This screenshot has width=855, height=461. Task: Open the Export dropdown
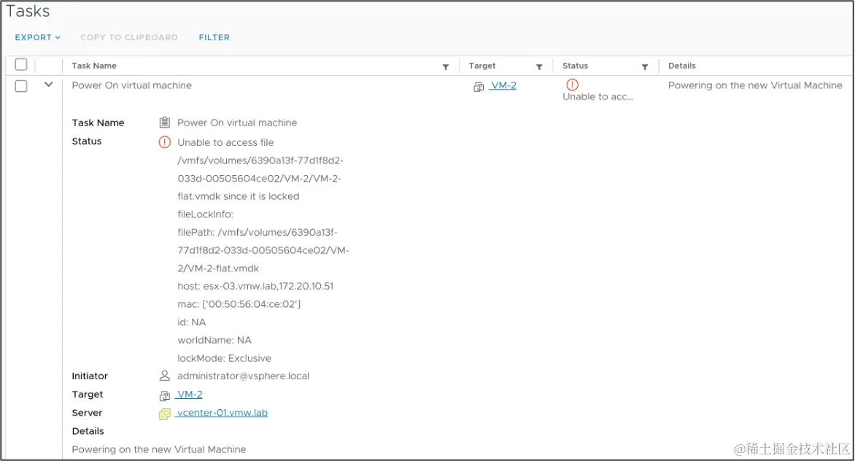[x=37, y=38]
